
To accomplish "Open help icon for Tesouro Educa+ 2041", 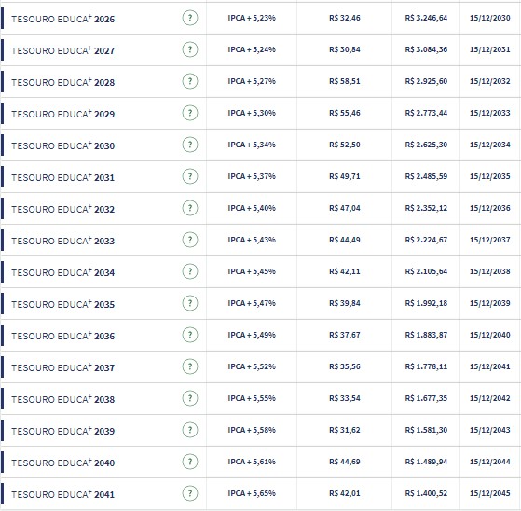I will [x=190, y=493].
